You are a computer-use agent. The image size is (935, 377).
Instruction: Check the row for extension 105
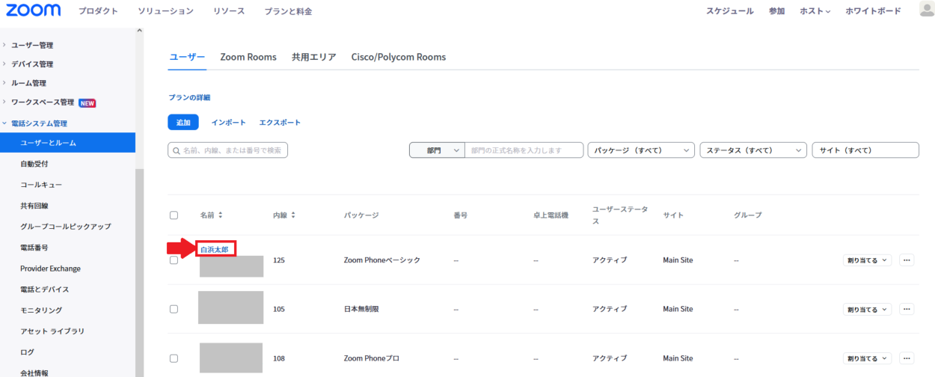[x=174, y=309]
